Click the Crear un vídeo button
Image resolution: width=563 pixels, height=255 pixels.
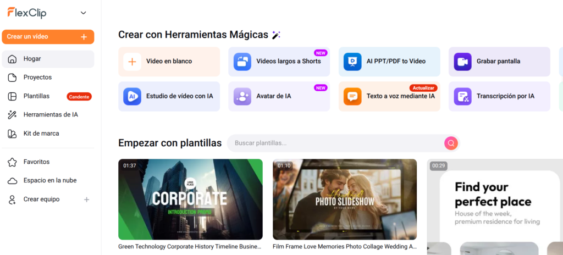tap(48, 37)
